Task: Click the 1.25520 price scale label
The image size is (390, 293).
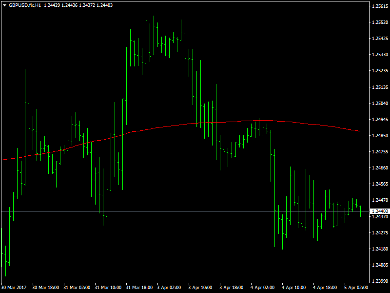Action: pos(380,22)
